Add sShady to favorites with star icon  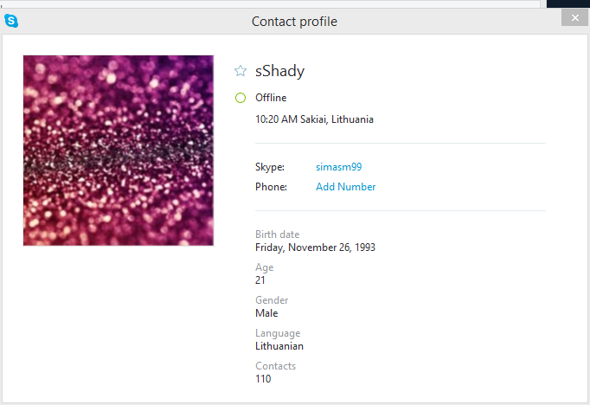point(240,71)
